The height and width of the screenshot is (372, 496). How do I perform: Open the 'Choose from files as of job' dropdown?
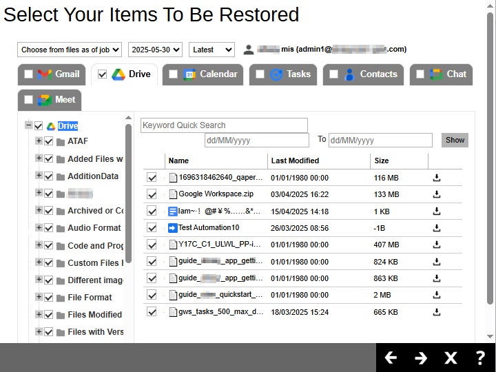[x=70, y=50]
